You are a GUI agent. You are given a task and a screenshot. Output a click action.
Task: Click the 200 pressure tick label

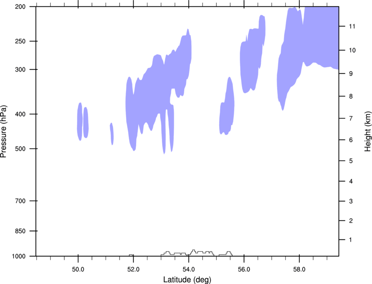tap(20, 7)
